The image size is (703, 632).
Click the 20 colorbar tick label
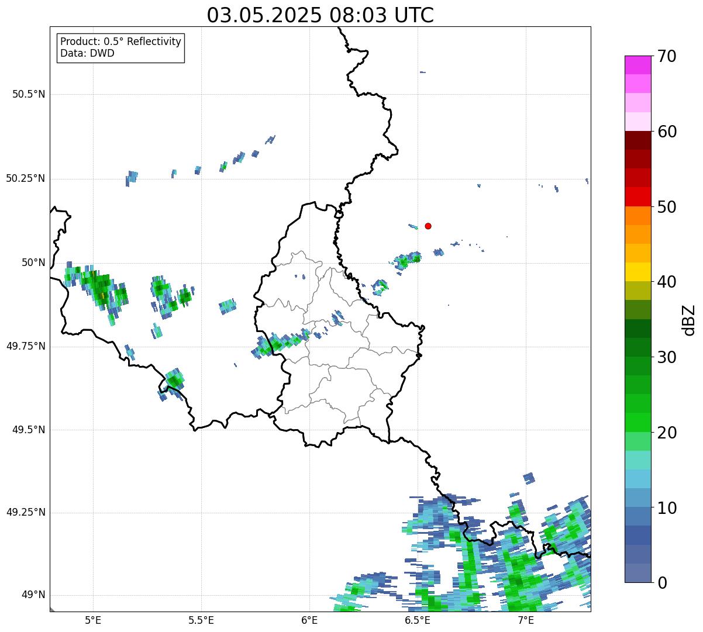point(667,433)
